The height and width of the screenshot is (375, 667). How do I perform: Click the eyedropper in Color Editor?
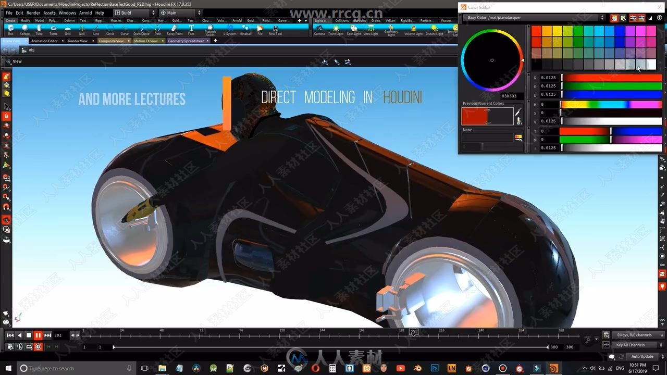pos(518,112)
